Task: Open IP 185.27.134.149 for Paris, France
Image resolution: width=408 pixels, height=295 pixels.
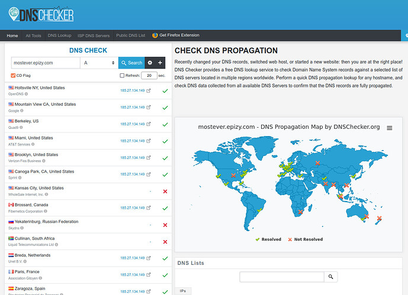Action: (133, 275)
